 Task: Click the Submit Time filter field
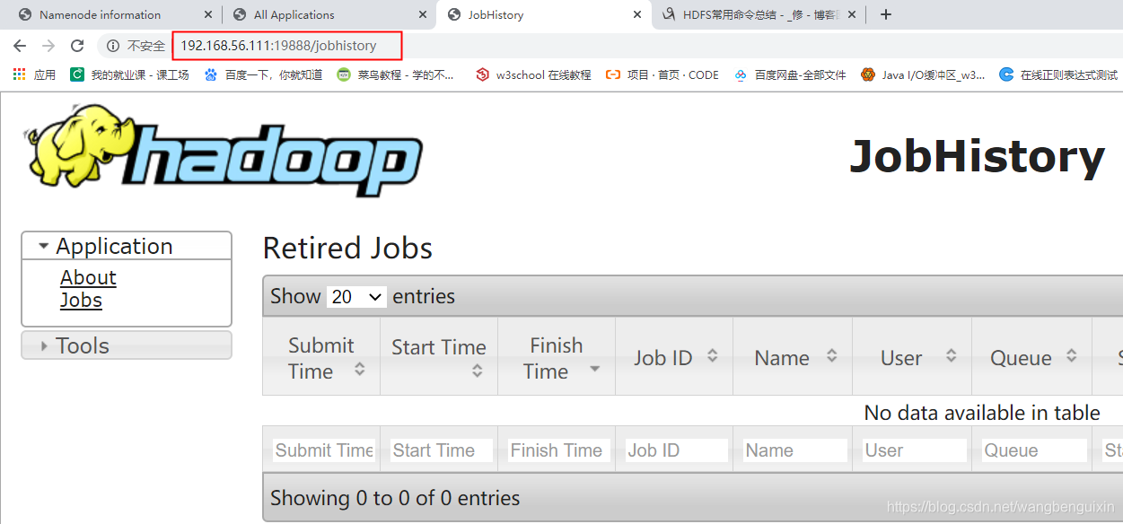click(323, 450)
